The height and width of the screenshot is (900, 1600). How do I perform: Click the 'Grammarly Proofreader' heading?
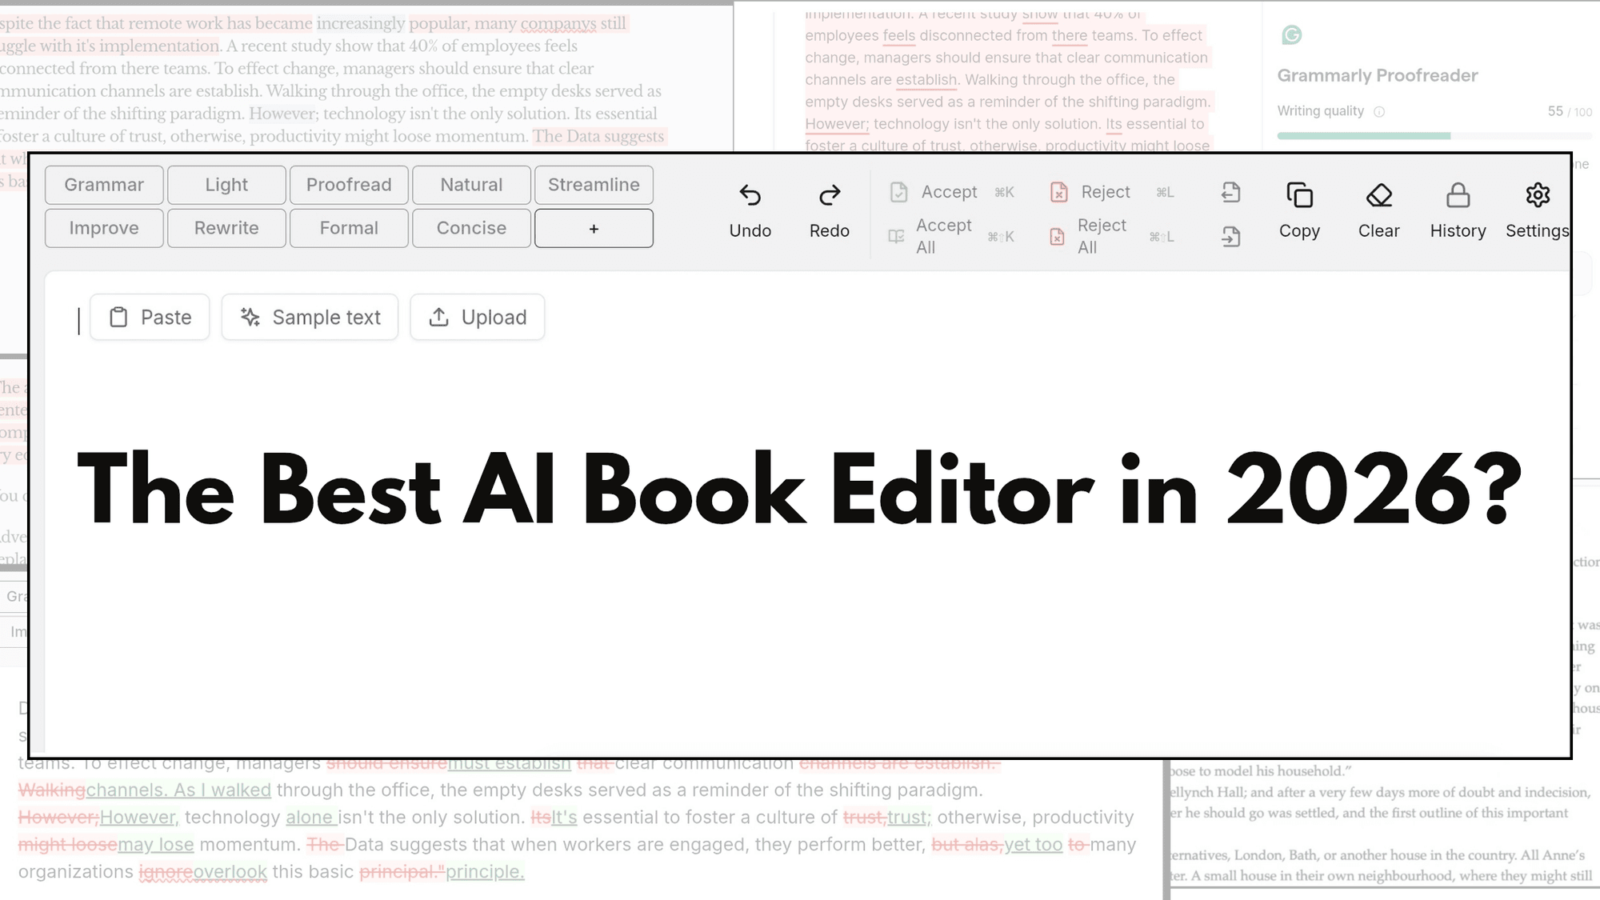click(1378, 75)
